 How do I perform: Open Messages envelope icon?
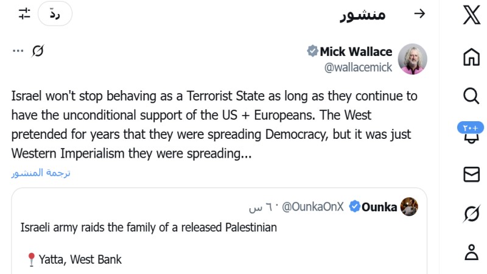tap(471, 175)
